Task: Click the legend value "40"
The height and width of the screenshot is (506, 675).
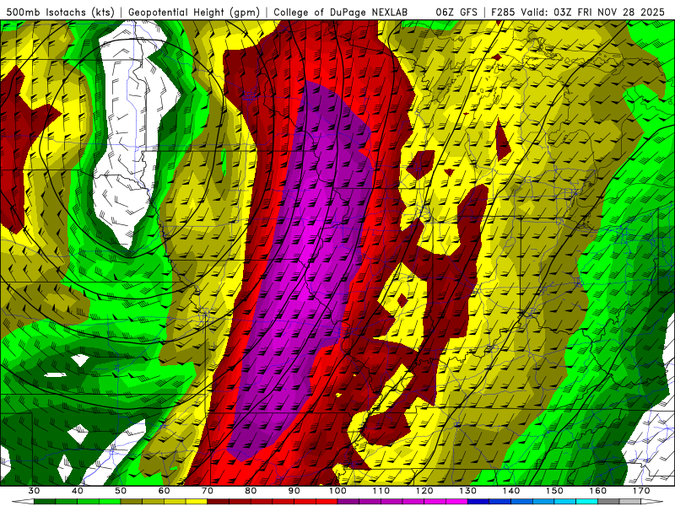Action: [78, 491]
